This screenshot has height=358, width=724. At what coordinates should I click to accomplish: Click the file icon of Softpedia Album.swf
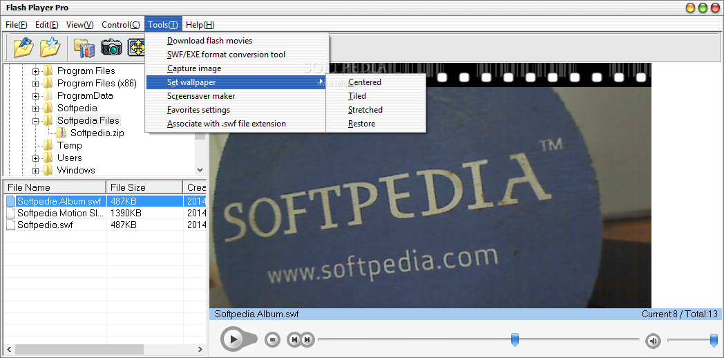[10, 201]
